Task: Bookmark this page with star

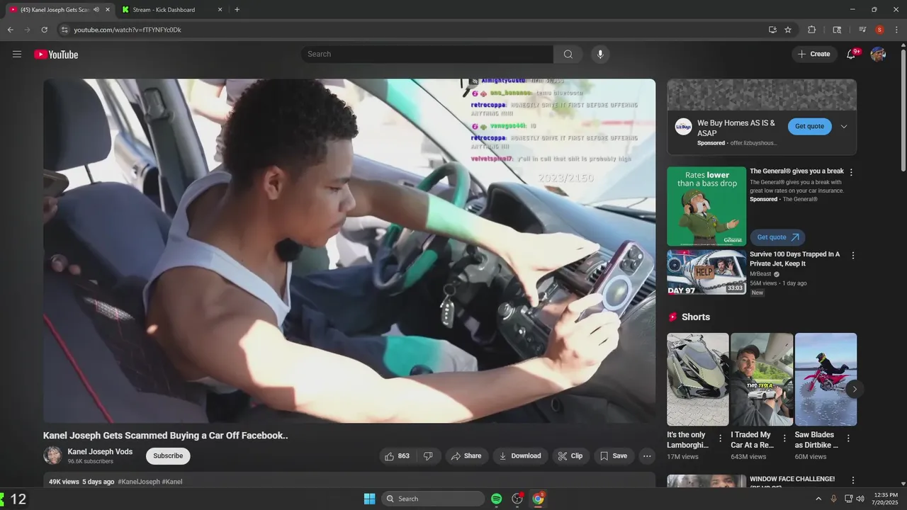Action: pyautogui.click(x=788, y=30)
